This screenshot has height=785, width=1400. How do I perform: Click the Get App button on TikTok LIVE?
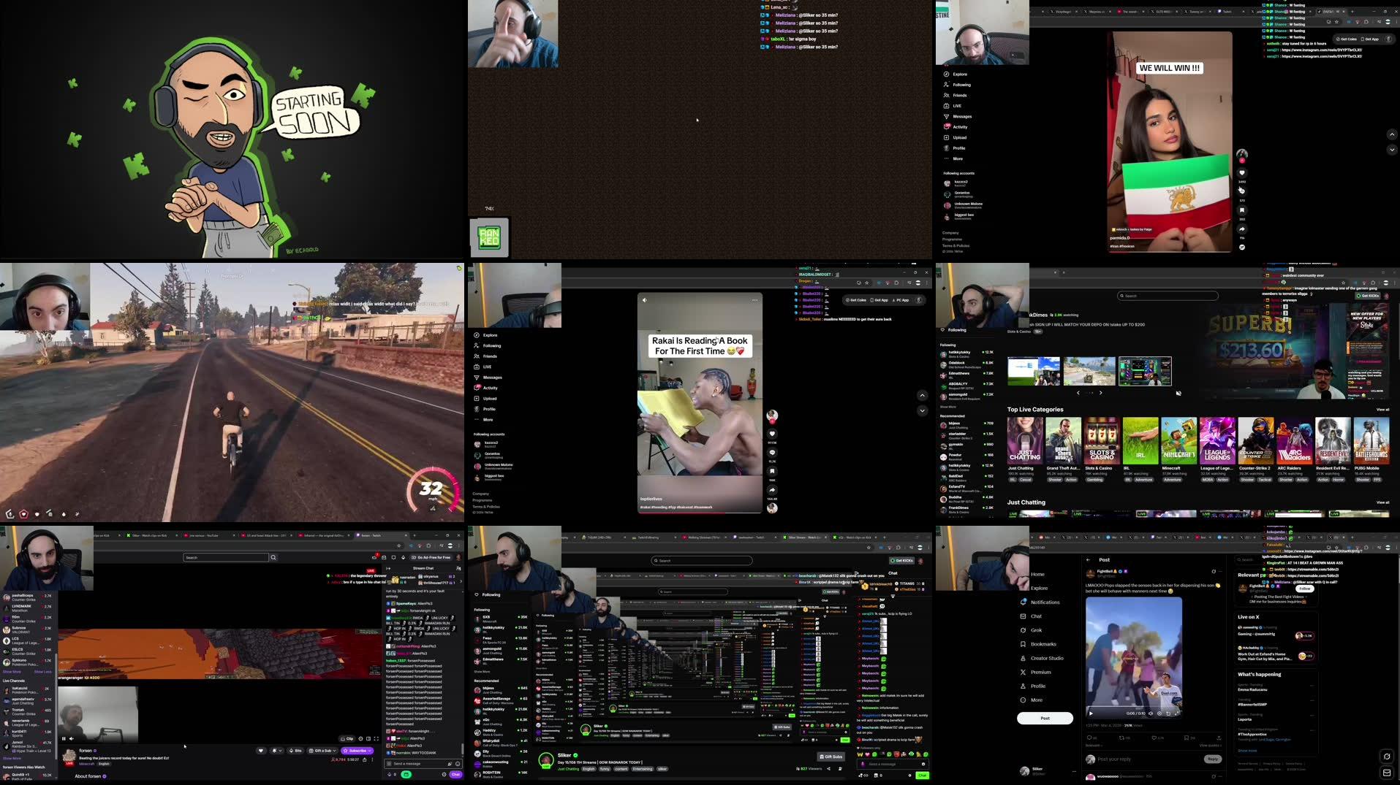point(881,299)
